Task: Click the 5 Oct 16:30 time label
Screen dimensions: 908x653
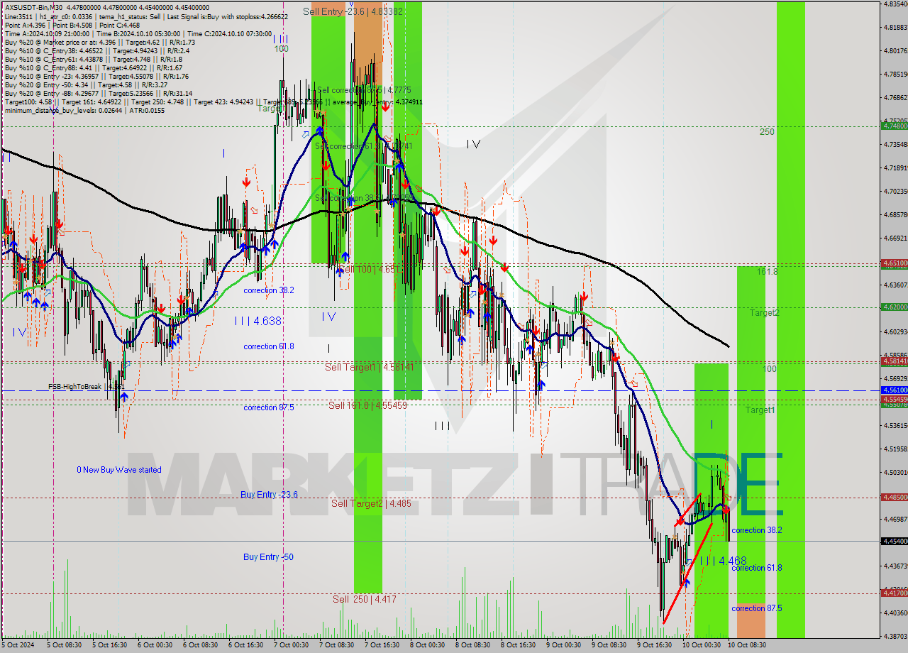Action: (x=109, y=645)
